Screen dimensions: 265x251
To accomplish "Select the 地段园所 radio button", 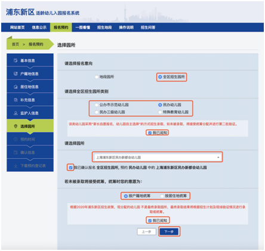I will click(x=97, y=77).
